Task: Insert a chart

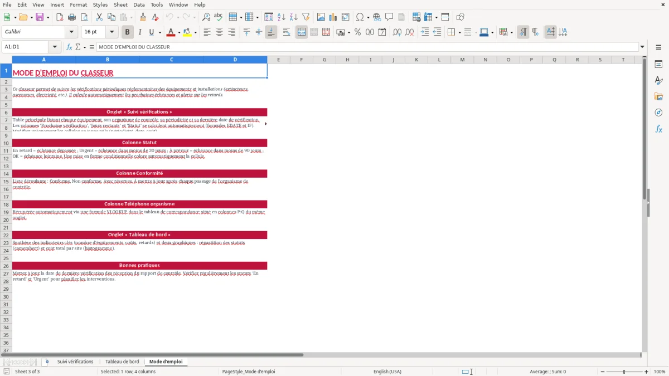Action: [333, 17]
